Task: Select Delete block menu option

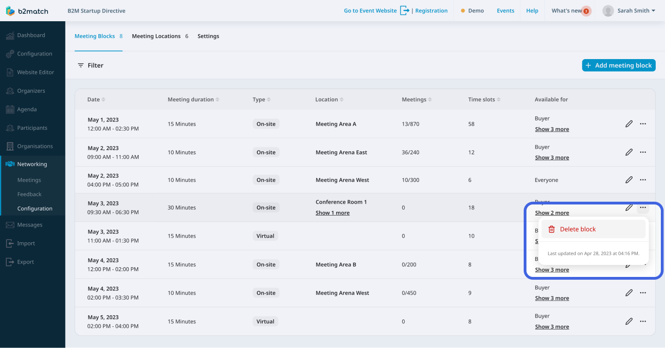Action: point(578,229)
